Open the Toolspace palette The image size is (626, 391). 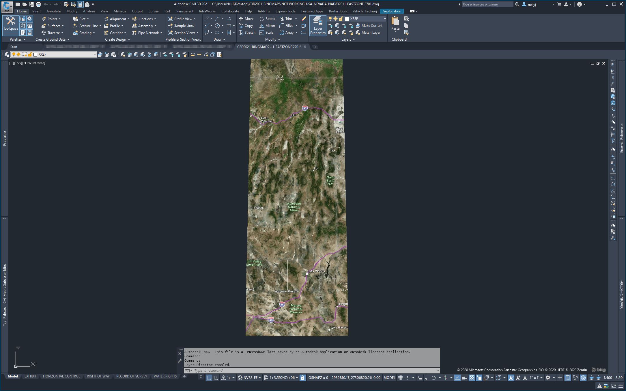11,24
